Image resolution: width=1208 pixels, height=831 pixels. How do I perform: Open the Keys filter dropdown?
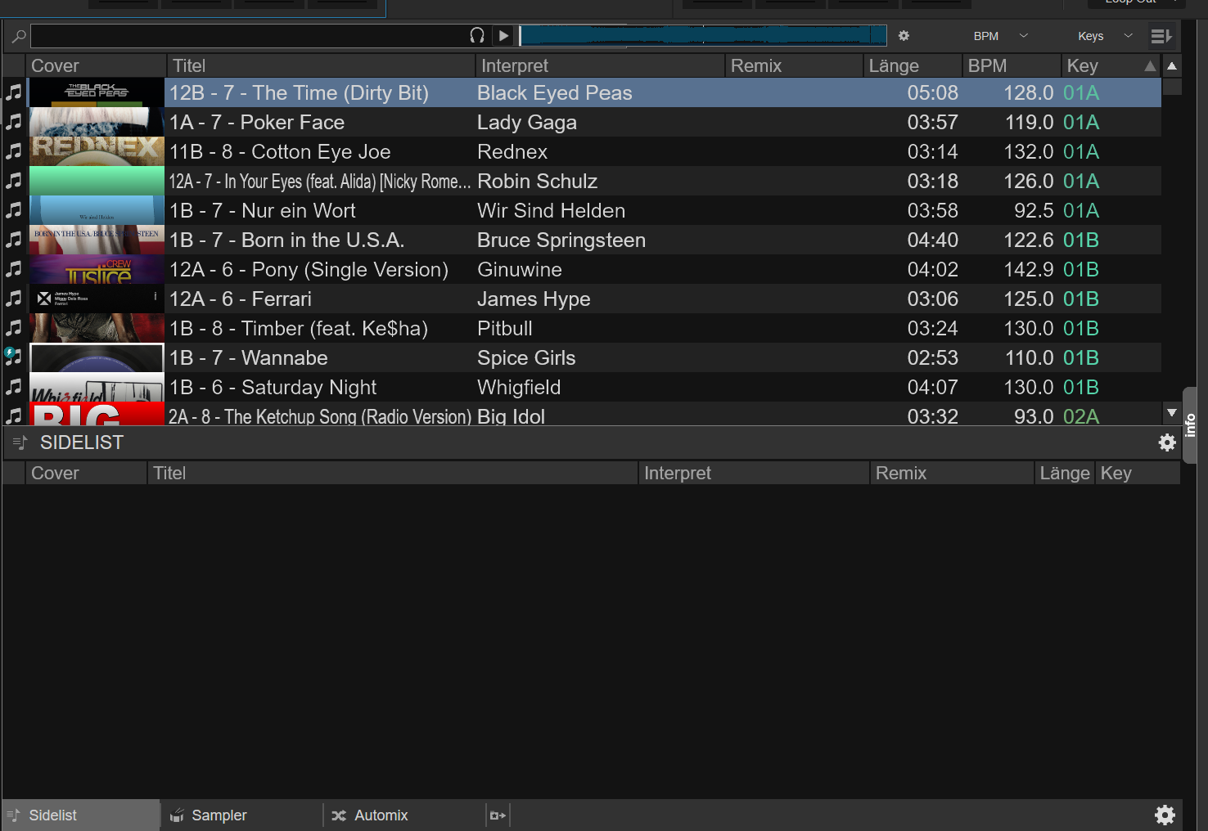(x=1105, y=36)
